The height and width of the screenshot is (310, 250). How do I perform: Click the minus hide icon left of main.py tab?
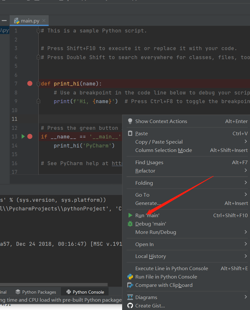click(4, 21)
